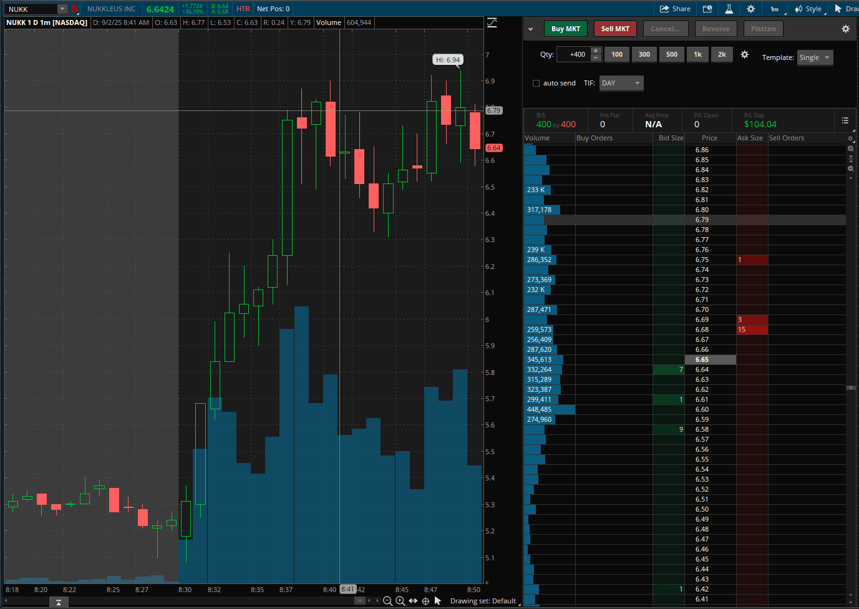Increase quantity with the plus stepper
The height and width of the screenshot is (609, 859).
point(596,51)
